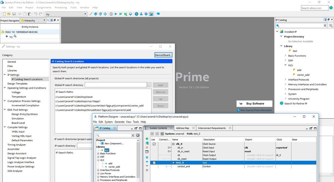Click the Start Compilation play icon
Viewport: 334px width, 182px height.
coord(116,14)
